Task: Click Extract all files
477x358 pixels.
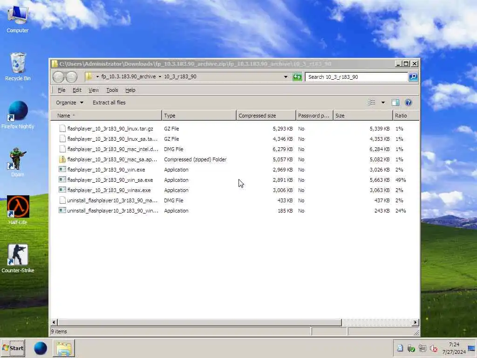Action: click(x=109, y=103)
